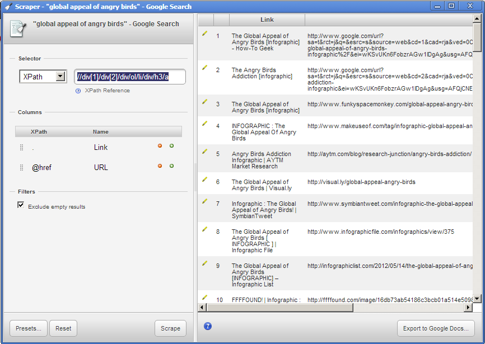Click the XPath Reference question mark icon
The image size is (485, 344).
pos(78,91)
